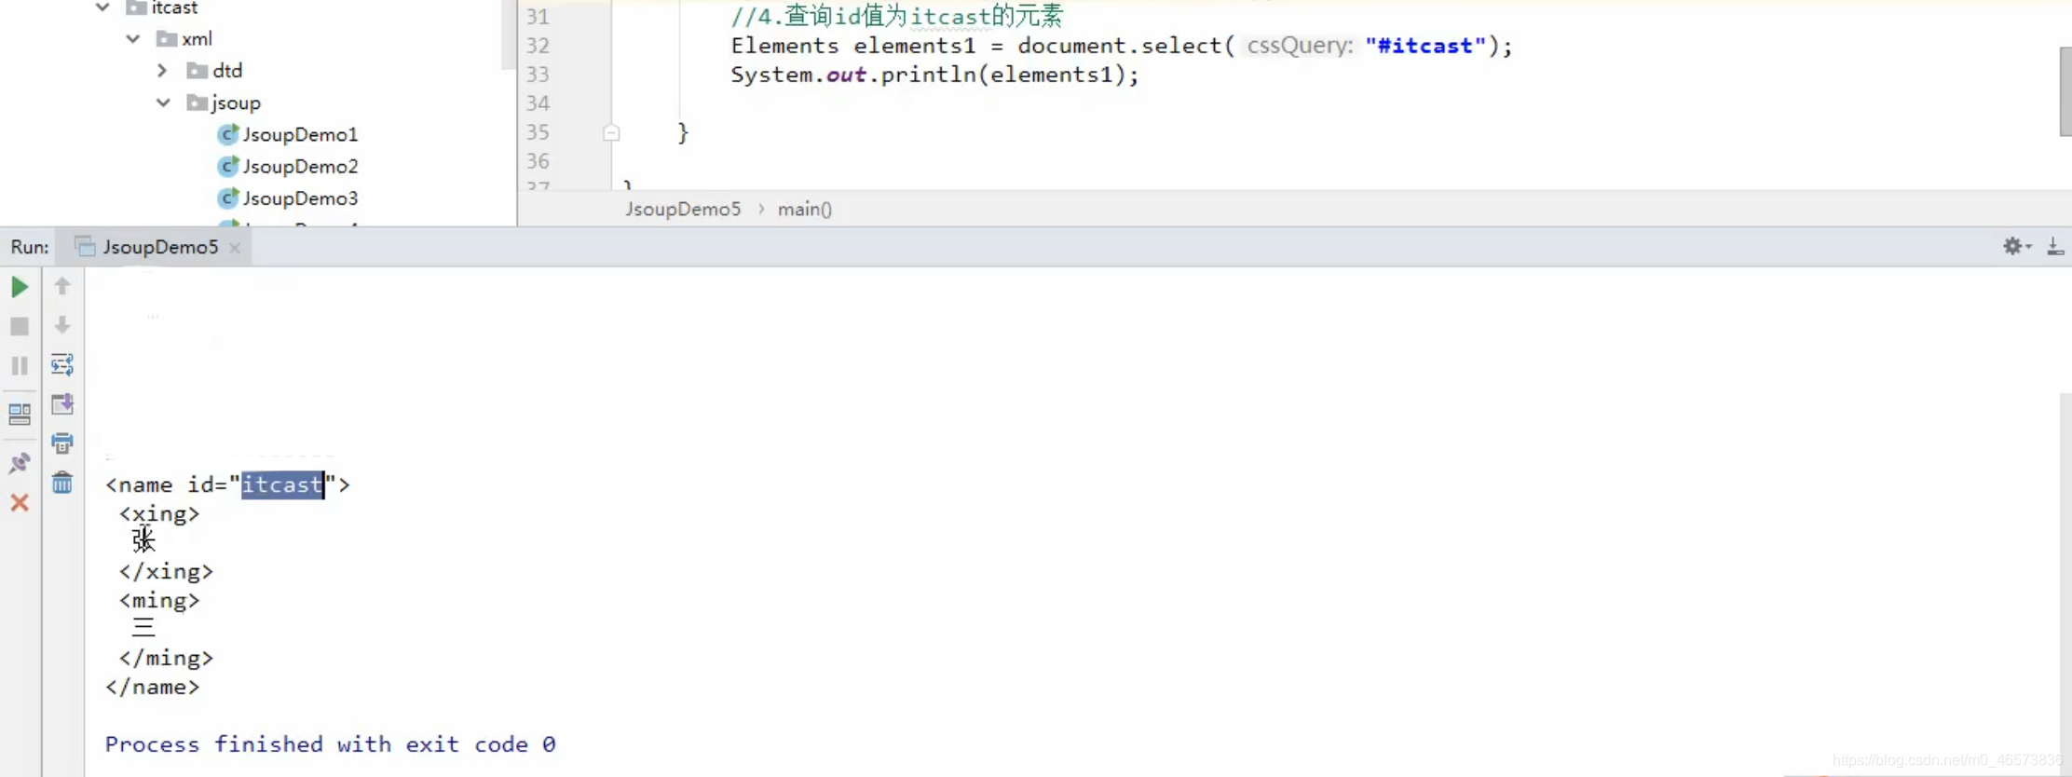Click System.out.println(elements1) line

pyautogui.click(x=934, y=75)
